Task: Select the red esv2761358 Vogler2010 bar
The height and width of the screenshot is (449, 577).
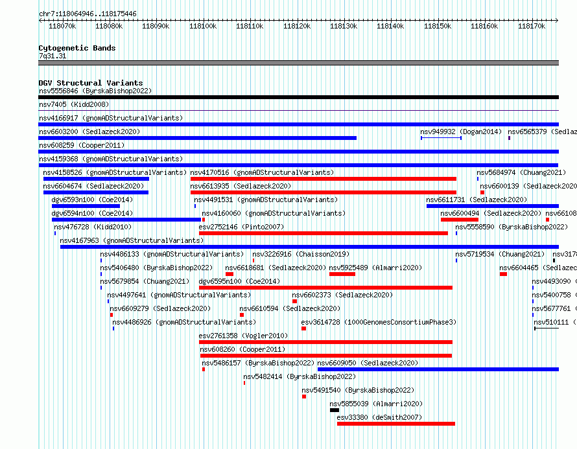Action: [x=325, y=342]
